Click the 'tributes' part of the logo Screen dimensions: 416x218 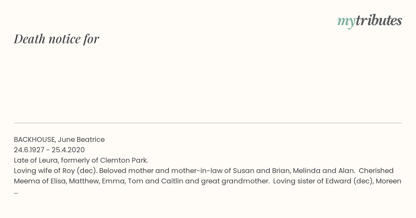tap(379, 20)
